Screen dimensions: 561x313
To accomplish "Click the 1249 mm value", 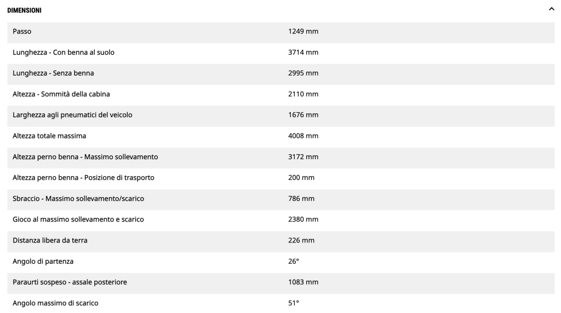I will (303, 32).
